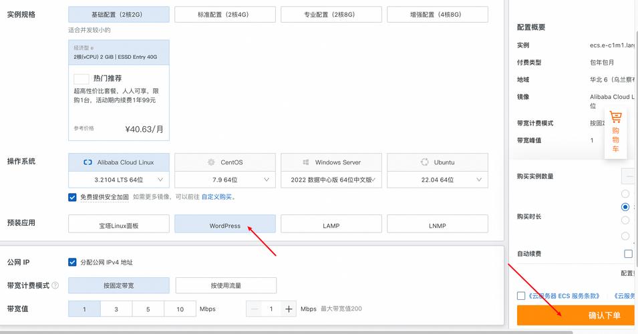
Task: Set bandwidth value to 10 Mbps
Action: 180,309
